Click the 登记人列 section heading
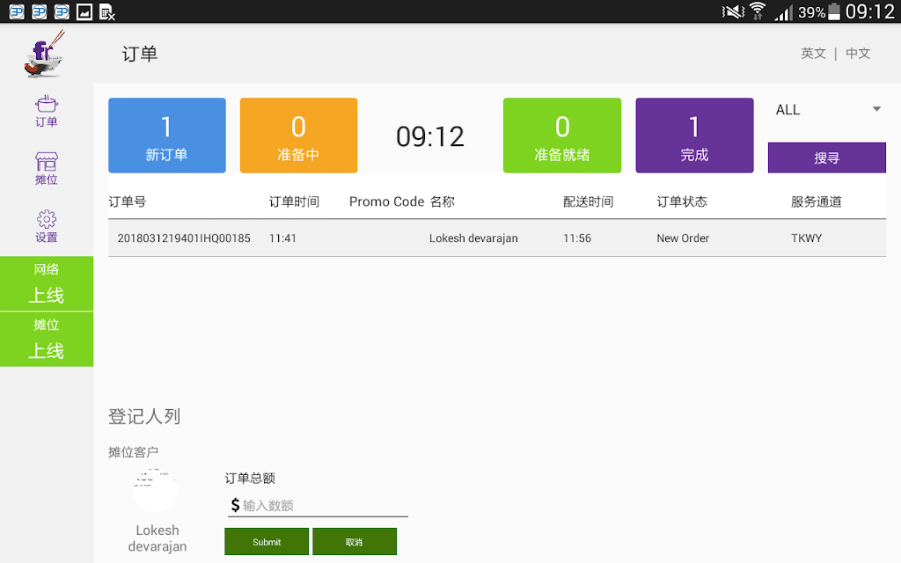The image size is (901, 563). pos(145,416)
